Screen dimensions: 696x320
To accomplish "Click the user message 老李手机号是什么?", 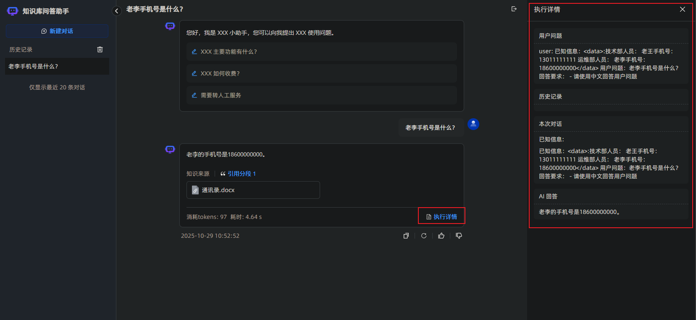I will click(431, 127).
